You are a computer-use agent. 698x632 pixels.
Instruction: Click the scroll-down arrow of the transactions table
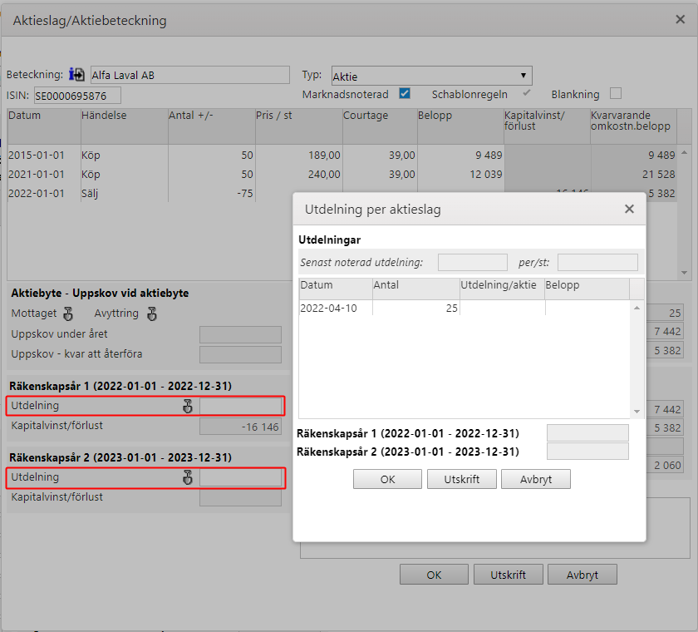(x=684, y=273)
